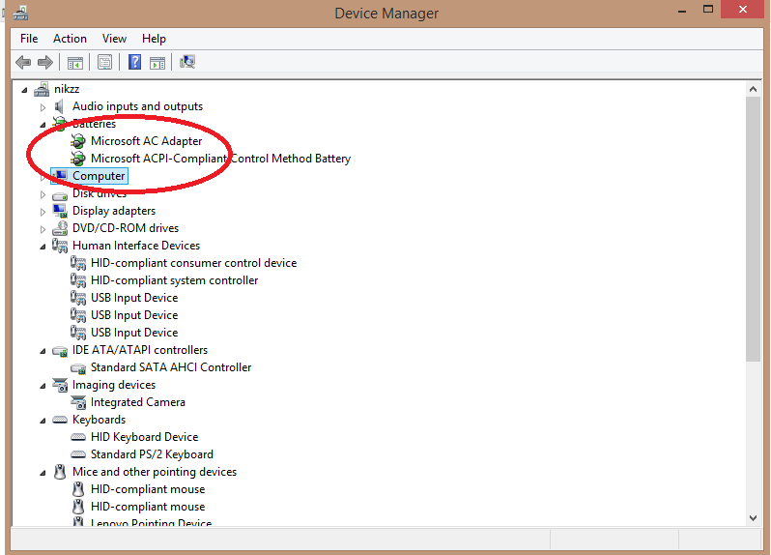Click the nikzz computer root icon
771x555 pixels.
click(42, 89)
